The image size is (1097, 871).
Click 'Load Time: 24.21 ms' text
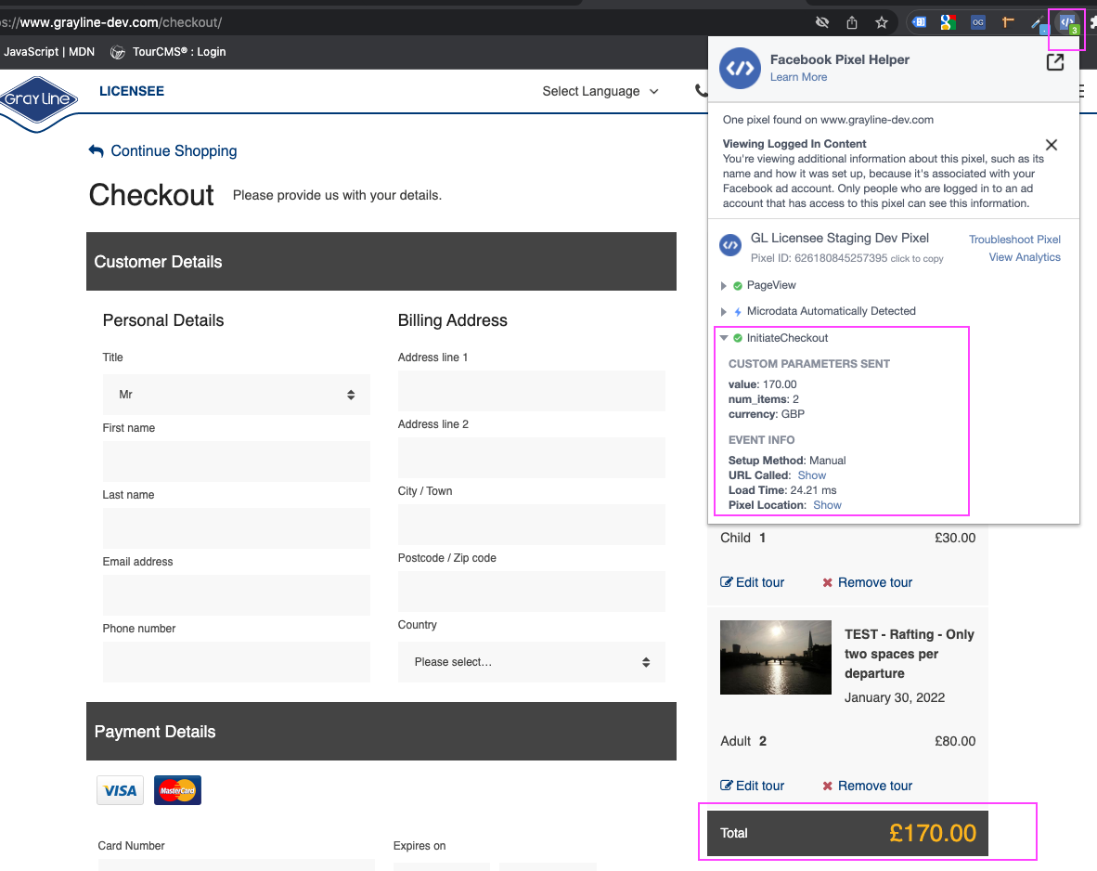(782, 491)
